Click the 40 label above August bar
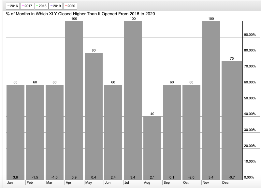Image resolution: width=261 pixels, height=188 pixels. coord(152,114)
